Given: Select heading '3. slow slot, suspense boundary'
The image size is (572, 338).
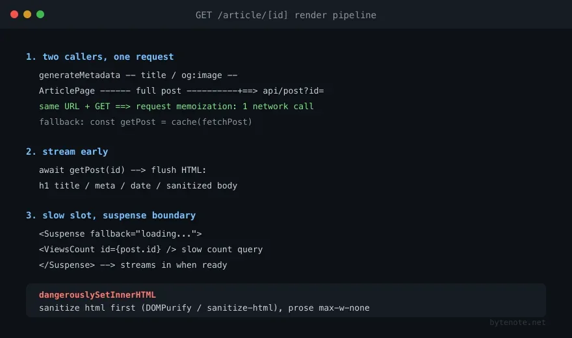Looking at the screenshot, I should click(x=110, y=215).
